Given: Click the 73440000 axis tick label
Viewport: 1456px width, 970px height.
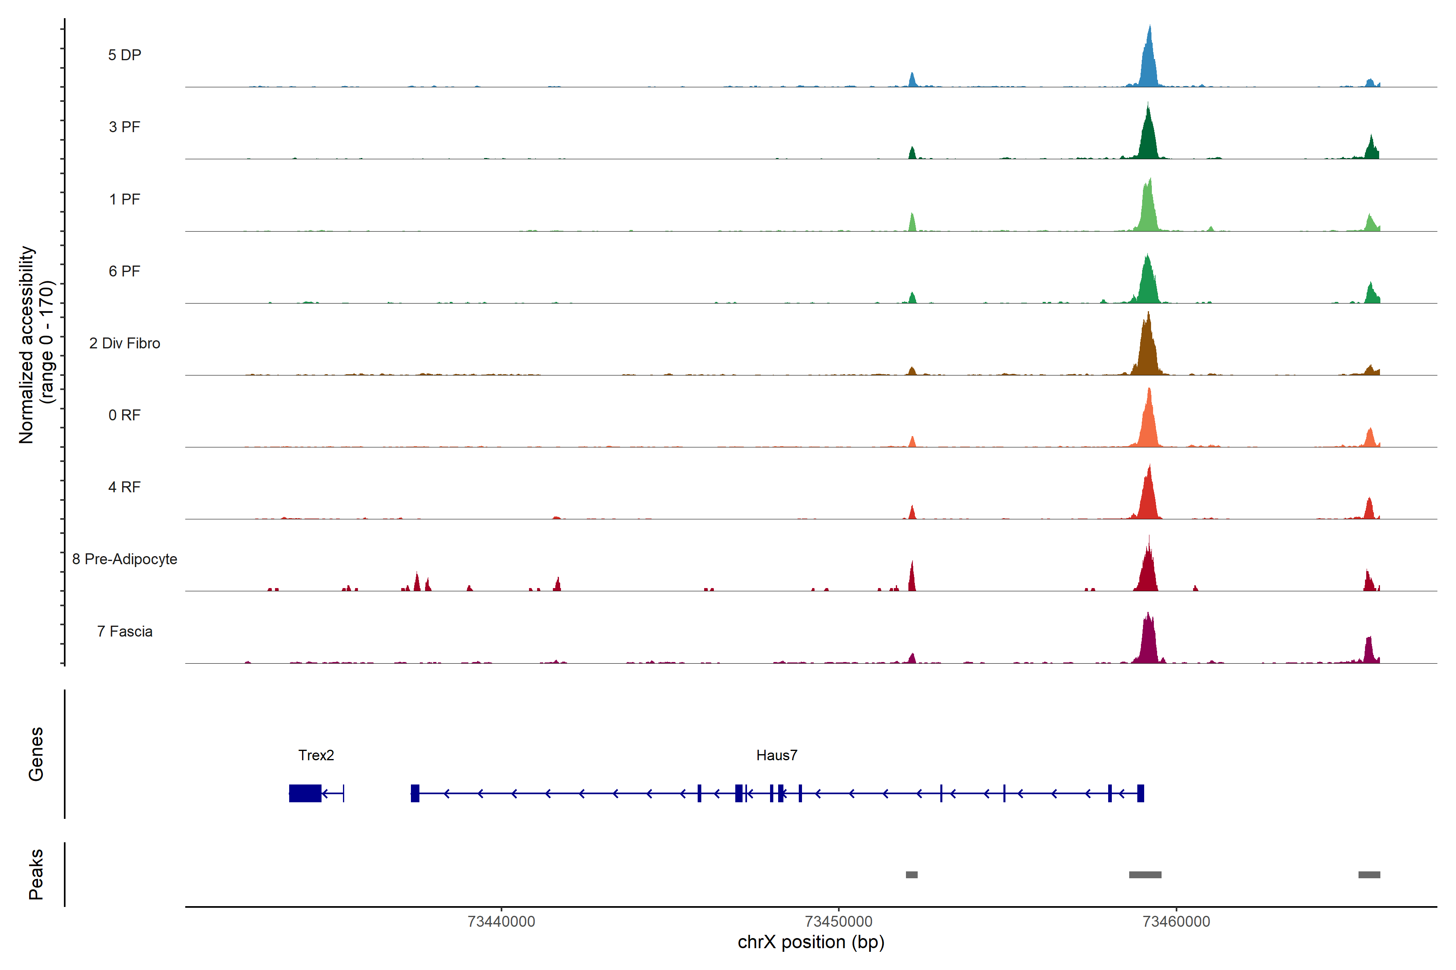Looking at the screenshot, I should (x=501, y=921).
